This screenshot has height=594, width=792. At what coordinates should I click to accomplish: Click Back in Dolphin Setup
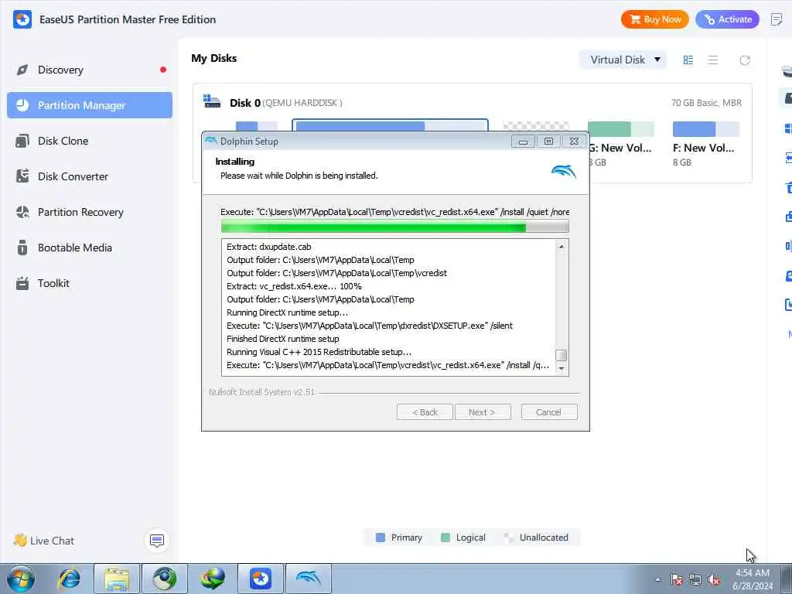coord(425,412)
